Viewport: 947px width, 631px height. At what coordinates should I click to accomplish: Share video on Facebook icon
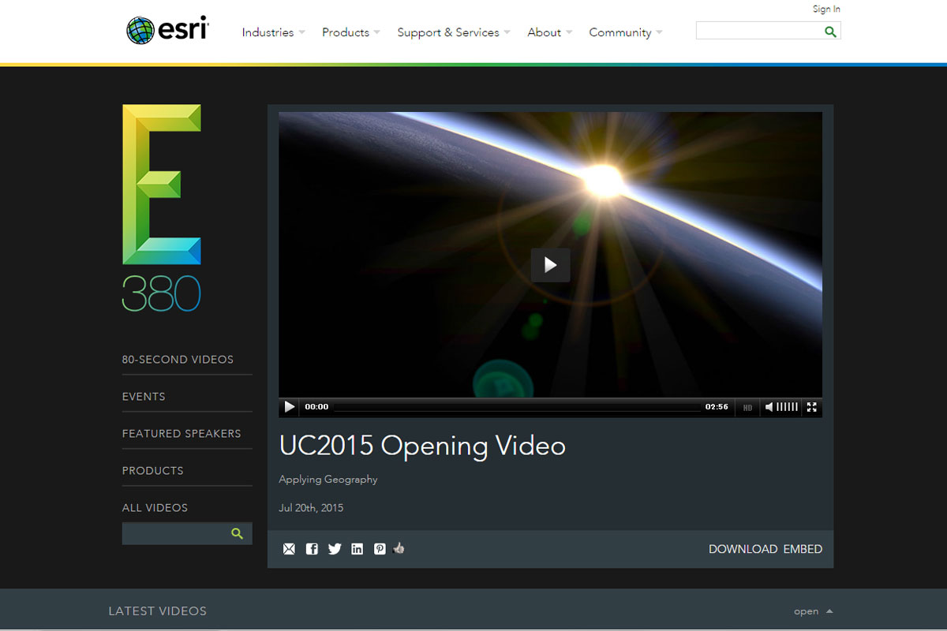pyautogui.click(x=312, y=549)
